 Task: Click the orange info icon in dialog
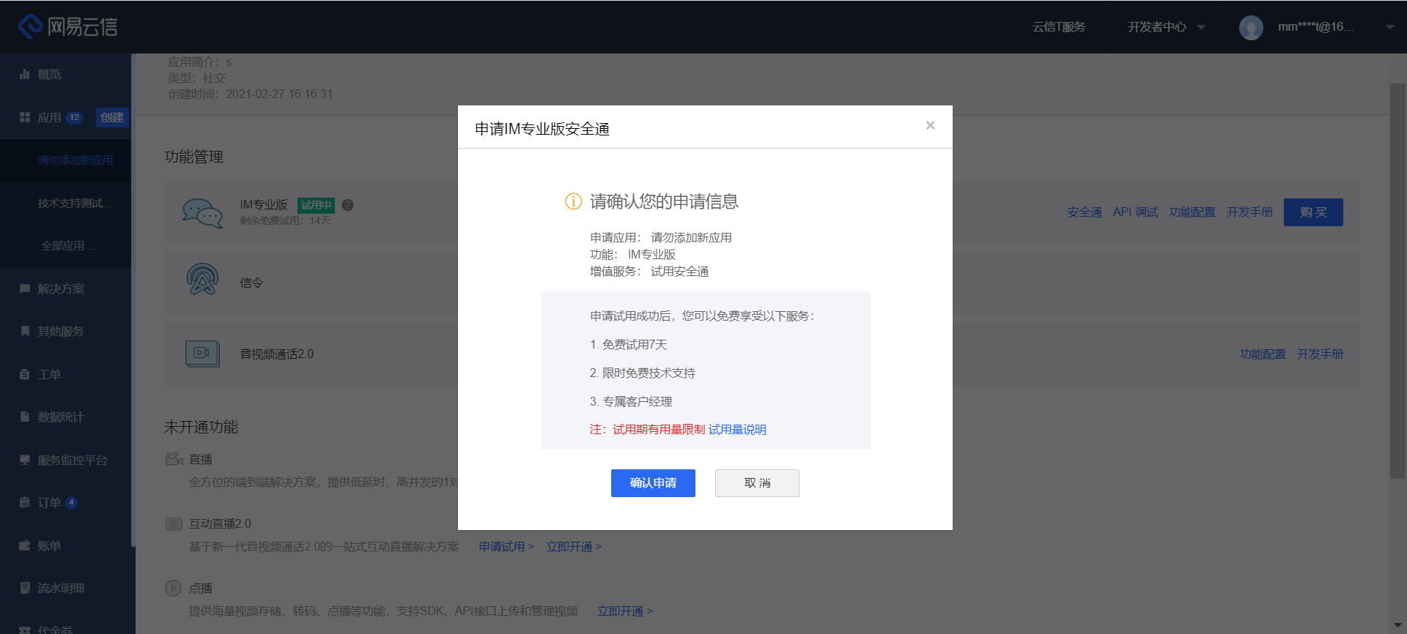[x=573, y=201]
